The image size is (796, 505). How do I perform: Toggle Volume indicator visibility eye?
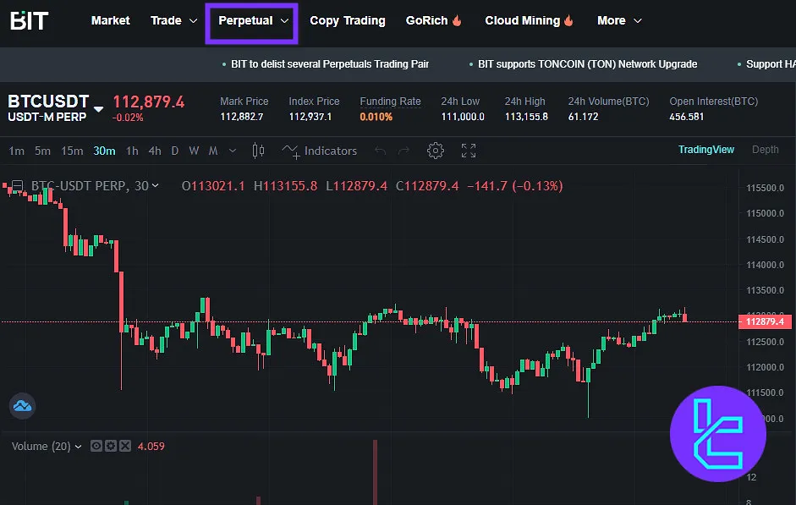[96, 446]
